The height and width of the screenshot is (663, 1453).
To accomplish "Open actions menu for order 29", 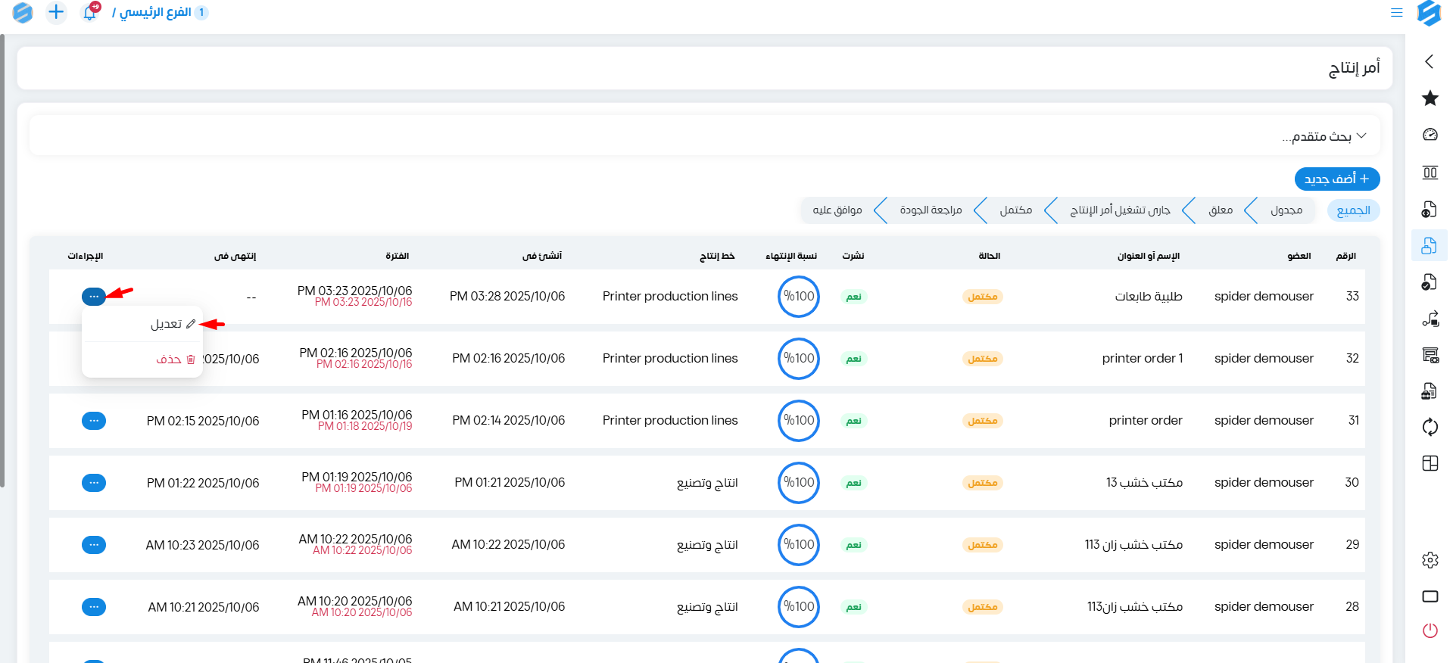I will tap(94, 545).
